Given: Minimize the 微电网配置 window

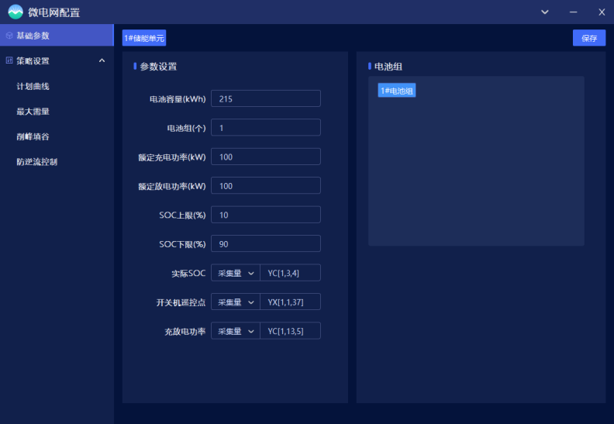Looking at the screenshot, I should [x=573, y=12].
